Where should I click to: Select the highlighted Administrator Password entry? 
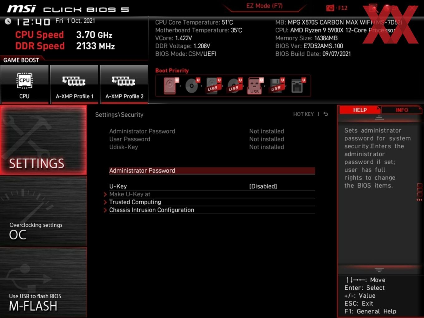212,171
